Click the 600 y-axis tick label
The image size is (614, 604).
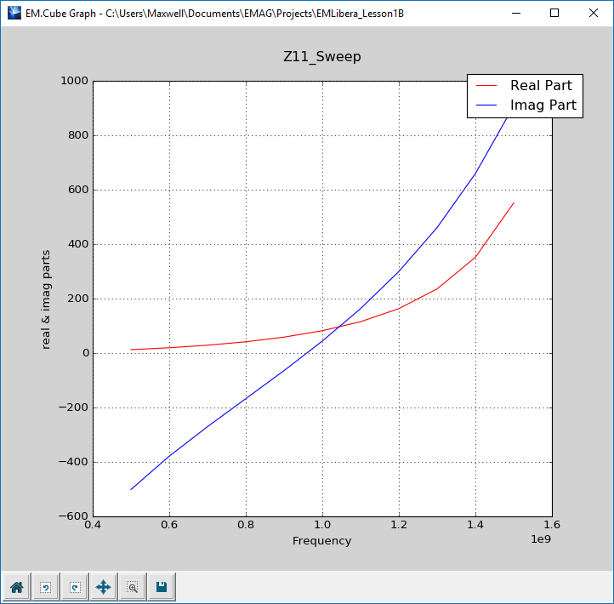coord(78,190)
